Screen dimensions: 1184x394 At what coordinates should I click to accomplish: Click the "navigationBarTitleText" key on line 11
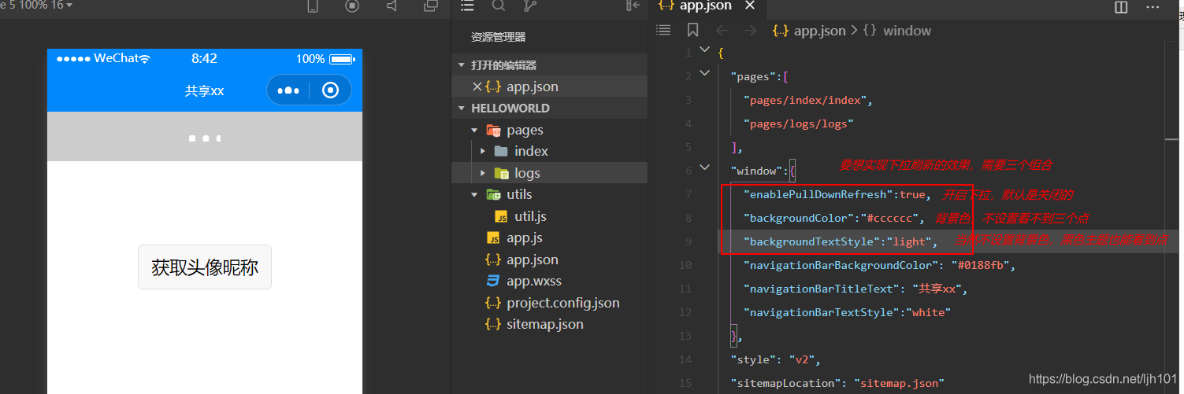click(822, 289)
